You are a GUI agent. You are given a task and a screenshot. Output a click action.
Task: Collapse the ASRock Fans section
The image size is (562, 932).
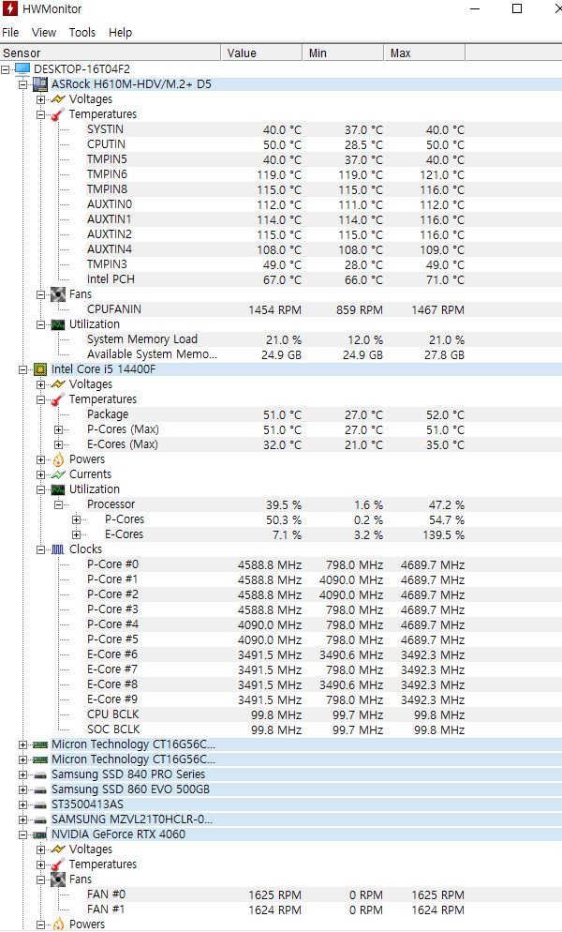(41, 294)
